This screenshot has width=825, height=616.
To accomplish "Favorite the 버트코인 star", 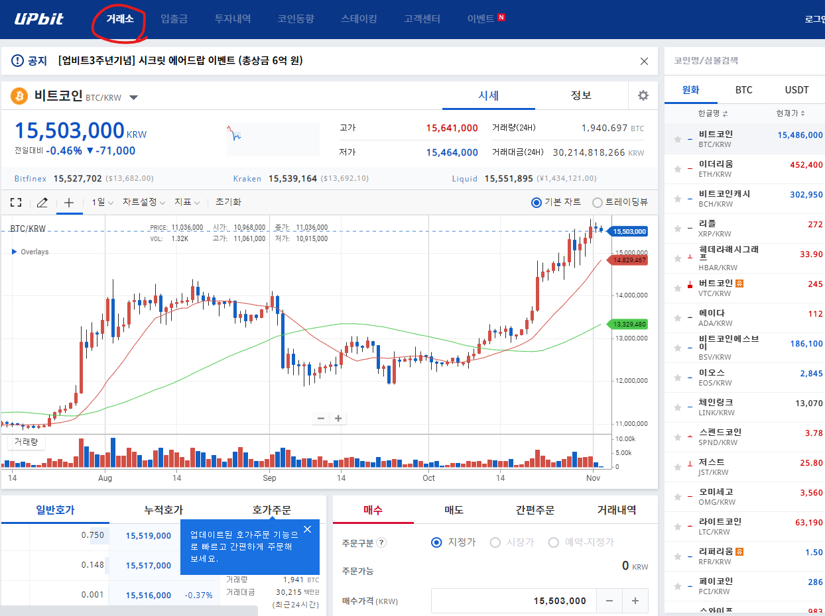I will click(678, 288).
